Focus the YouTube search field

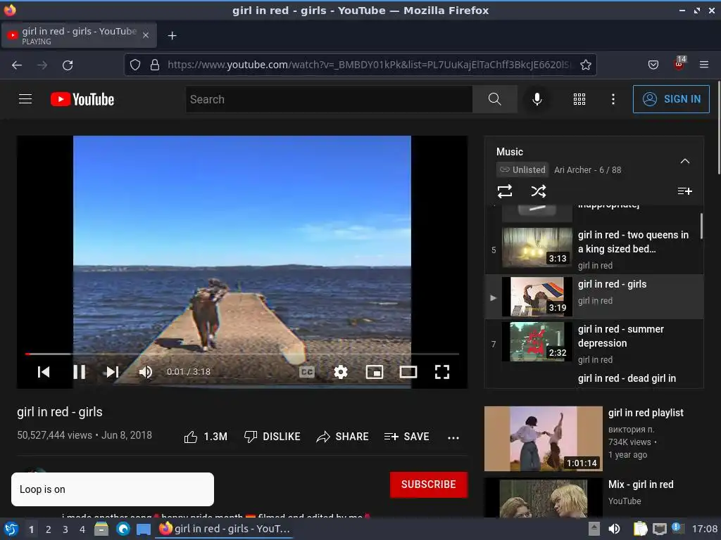tap(330, 99)
